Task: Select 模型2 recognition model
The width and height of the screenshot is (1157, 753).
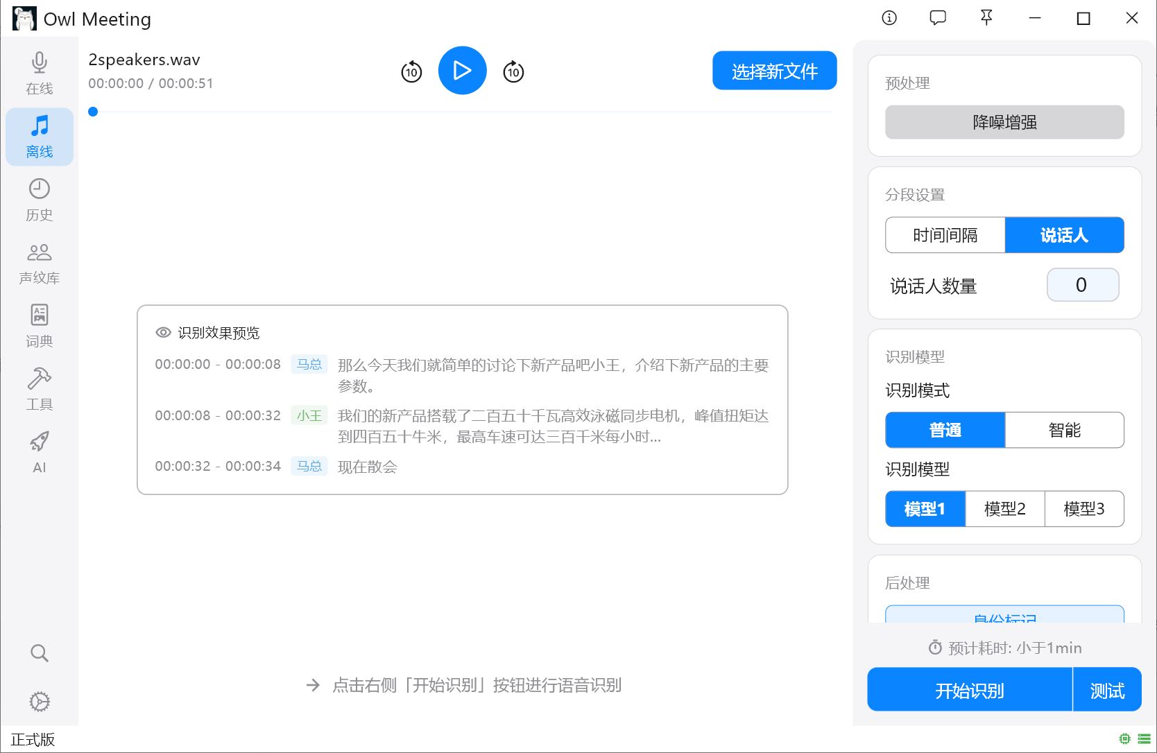Action: click(x=1004, y=509)
